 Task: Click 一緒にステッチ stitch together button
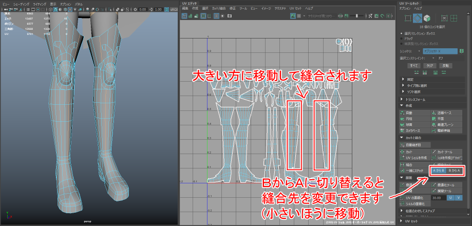(414, 171)
